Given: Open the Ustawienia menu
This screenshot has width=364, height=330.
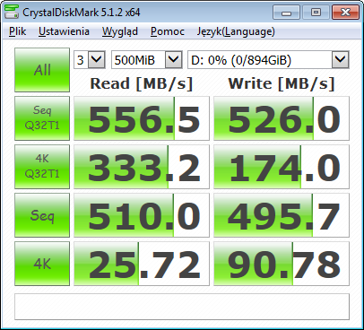Looking at the screenshot, I should (64, 31).
